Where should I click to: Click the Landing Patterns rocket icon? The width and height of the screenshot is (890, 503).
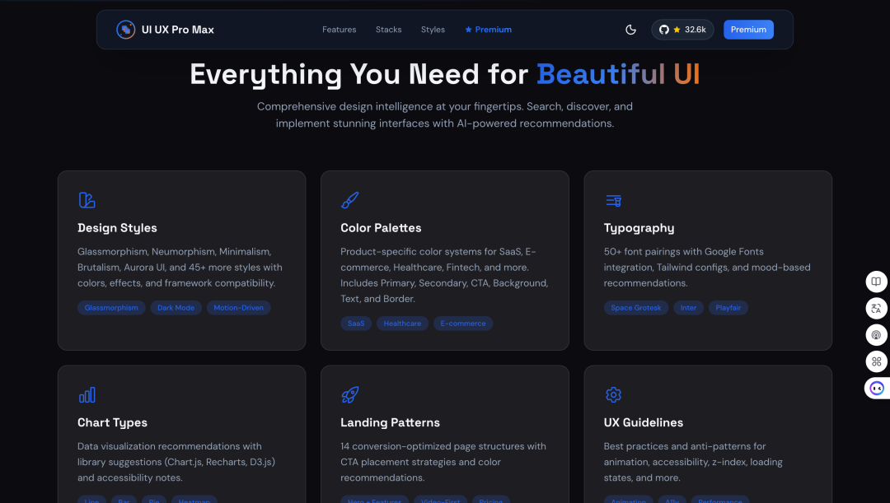pos(349,395)
